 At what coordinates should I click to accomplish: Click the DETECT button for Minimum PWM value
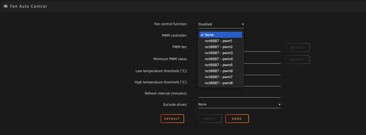pos(298,59)
